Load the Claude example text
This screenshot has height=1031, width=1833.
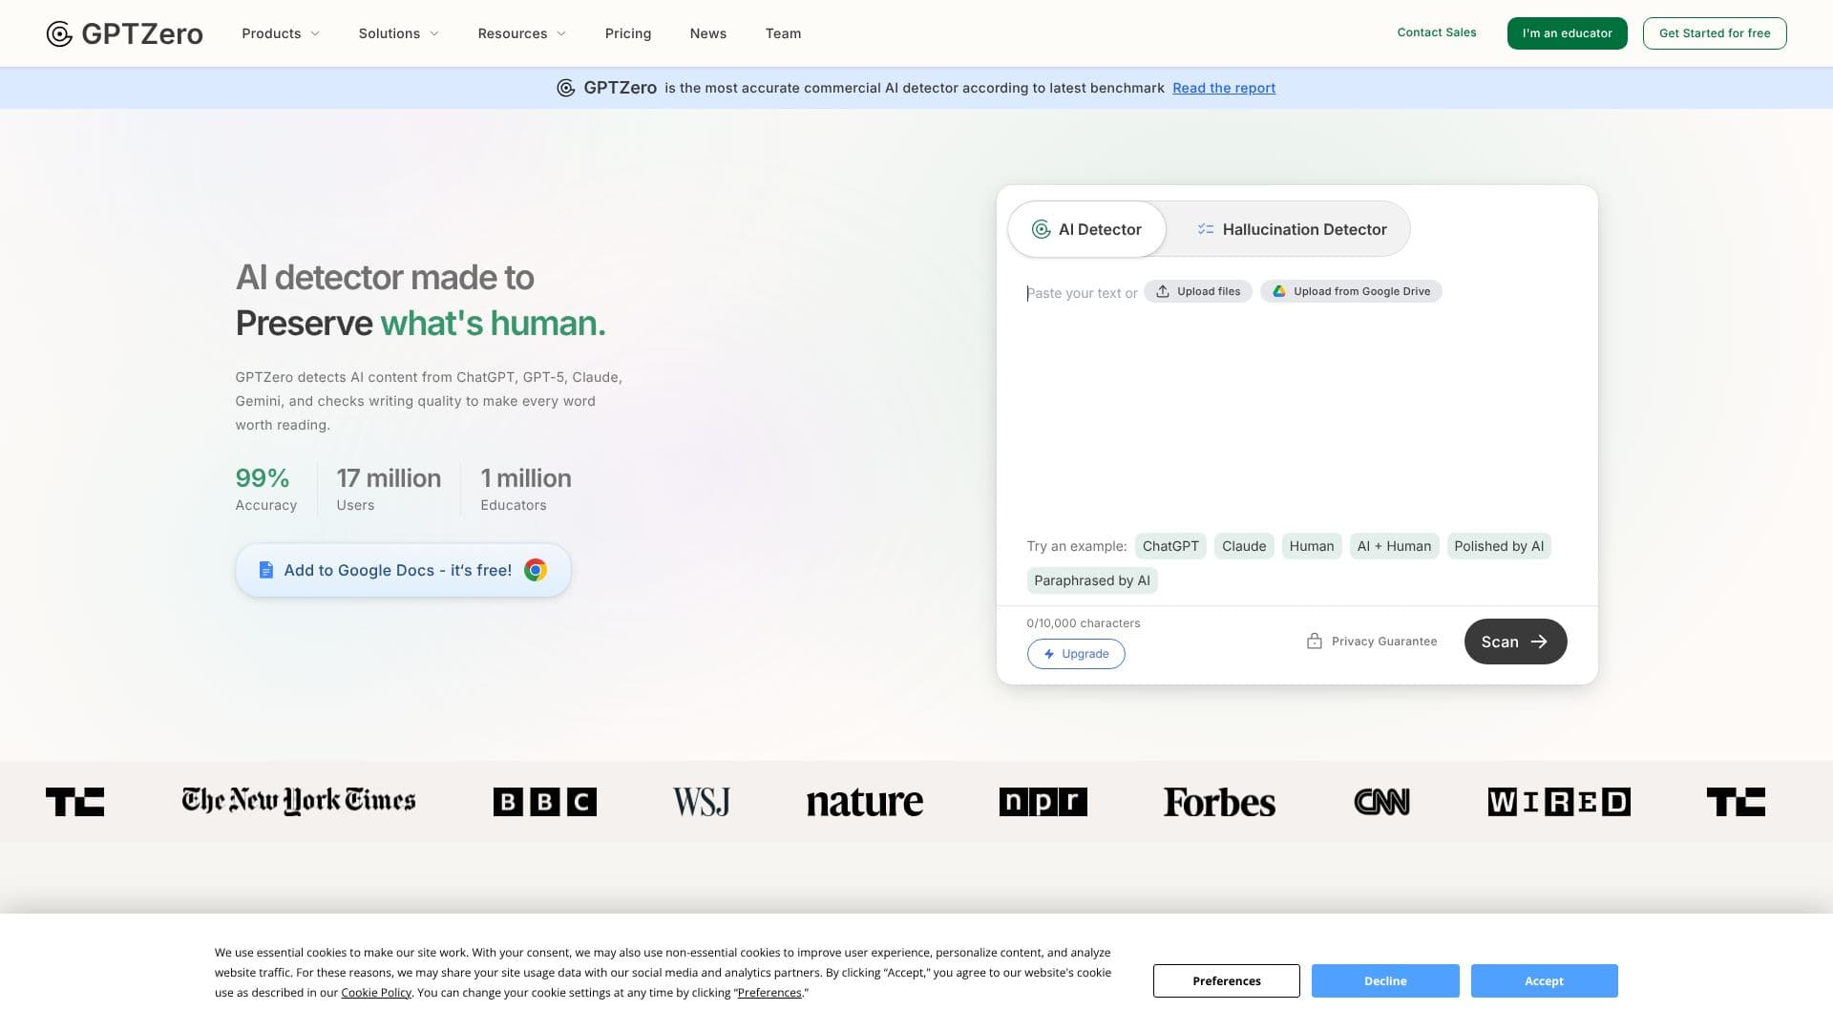click(x=1244, y=546)
